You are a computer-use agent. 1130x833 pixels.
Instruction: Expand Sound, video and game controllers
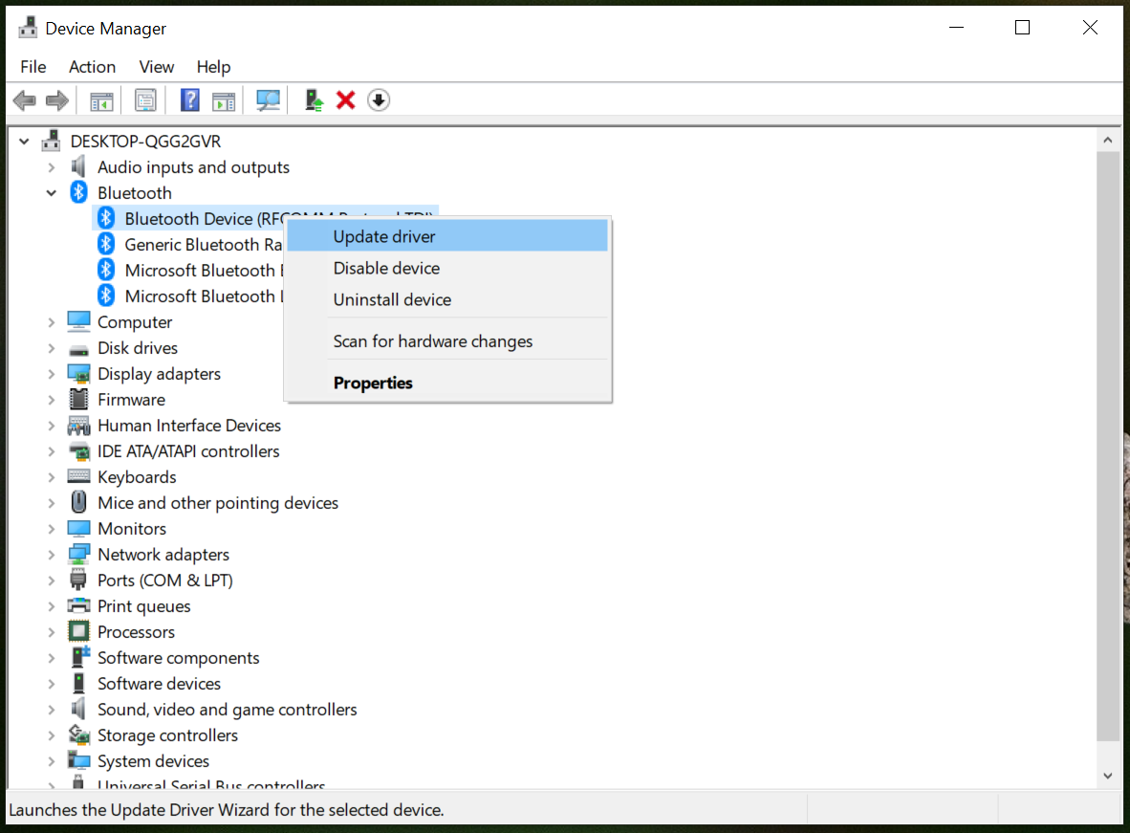52,710
